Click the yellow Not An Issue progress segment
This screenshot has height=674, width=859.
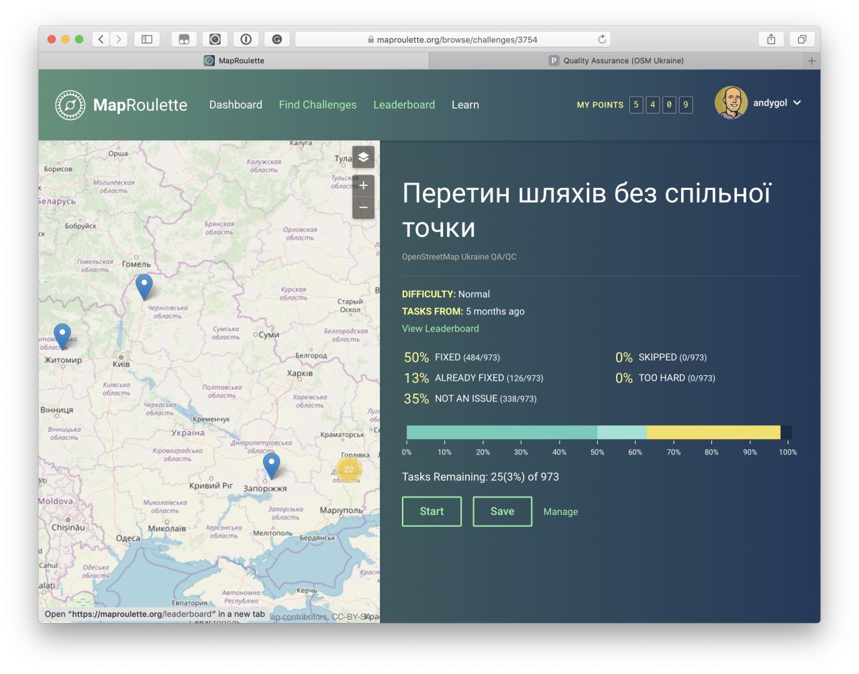[713, 432]
